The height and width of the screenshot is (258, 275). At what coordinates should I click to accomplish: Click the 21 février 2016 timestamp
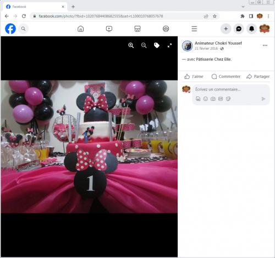206,49
